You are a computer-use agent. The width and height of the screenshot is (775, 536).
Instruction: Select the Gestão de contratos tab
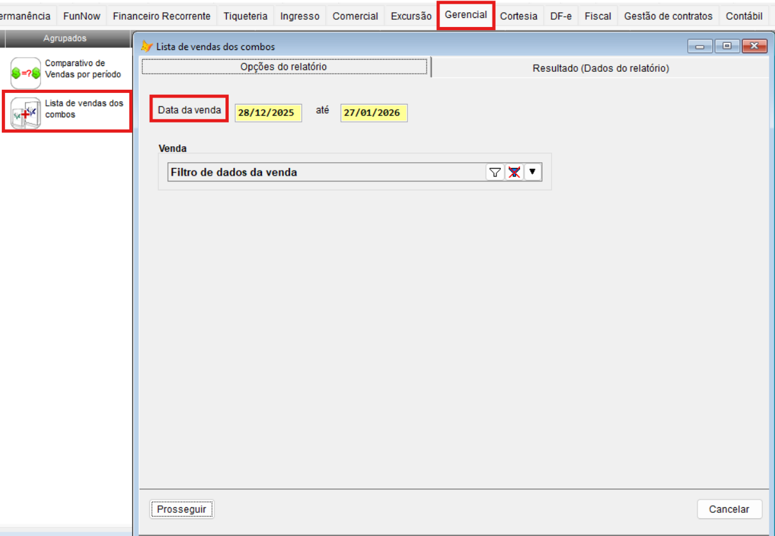tap(668, 16)
